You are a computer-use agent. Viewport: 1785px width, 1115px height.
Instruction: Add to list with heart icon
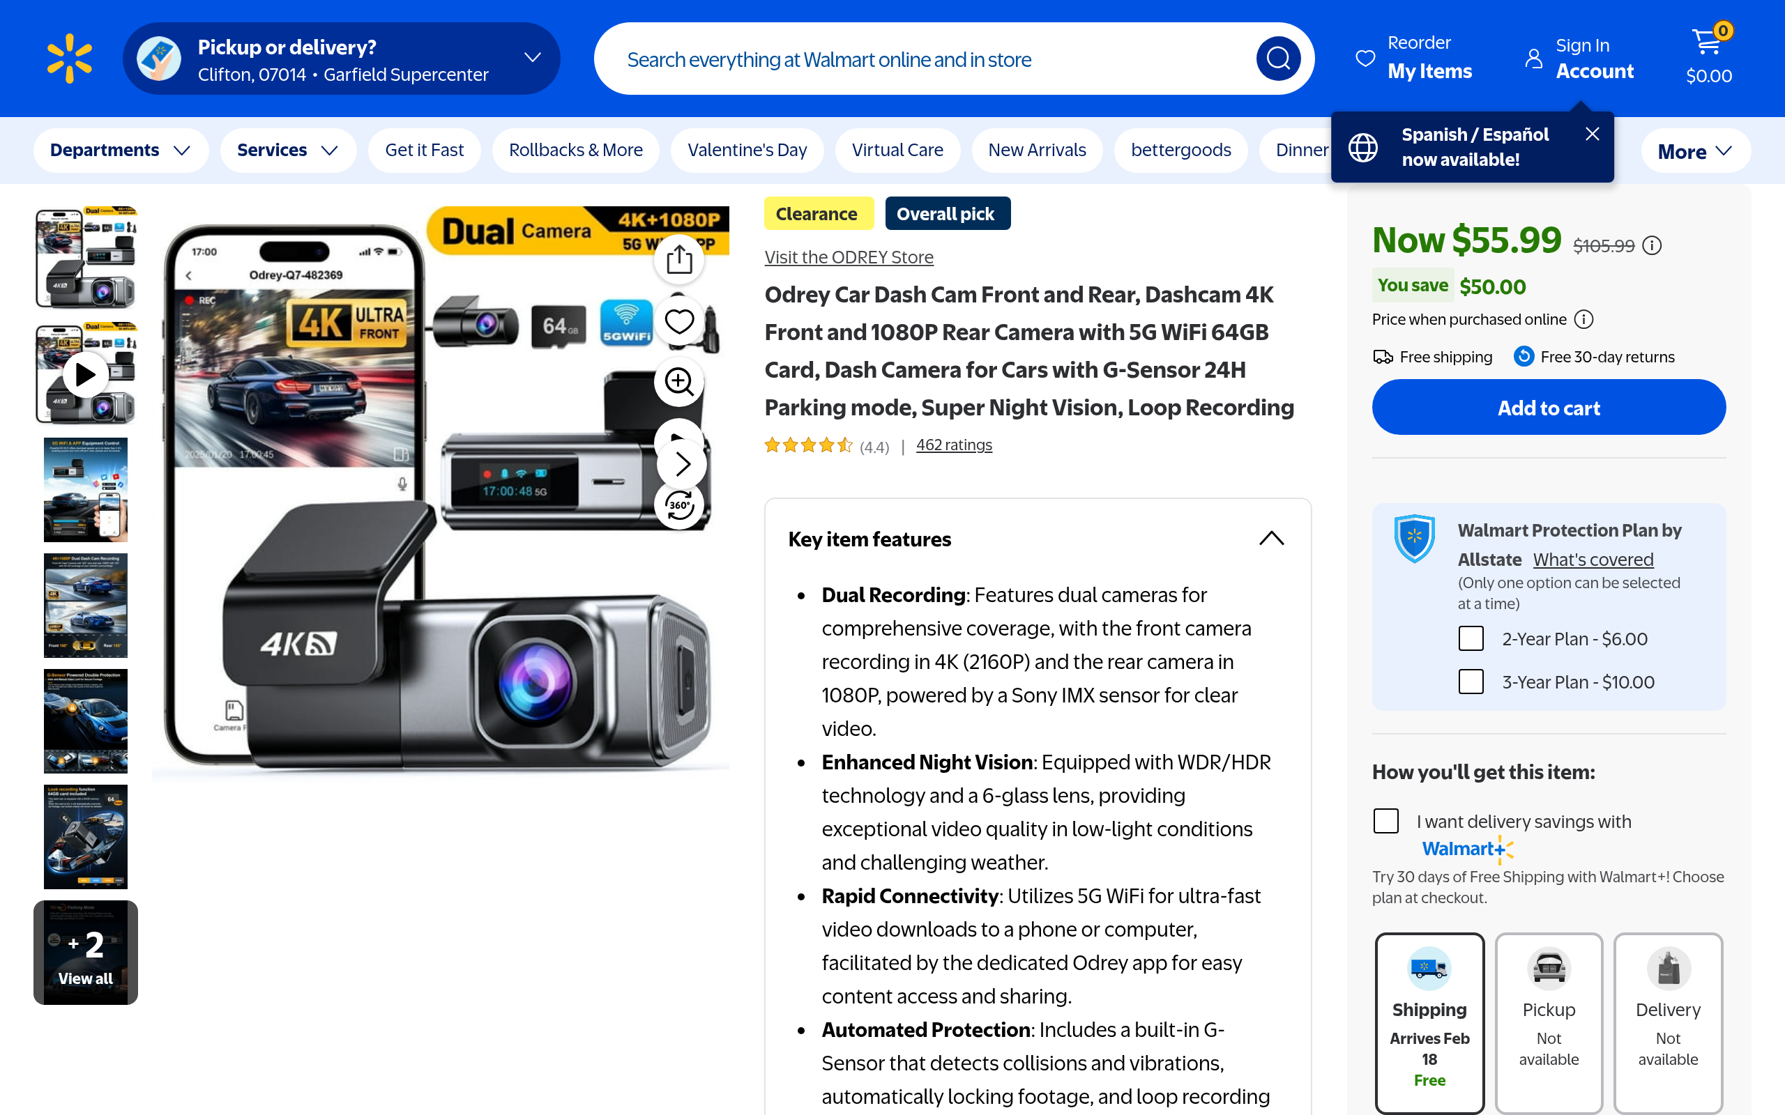678,321
